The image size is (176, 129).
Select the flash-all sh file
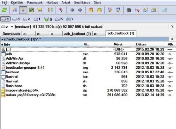pos(88,81)
